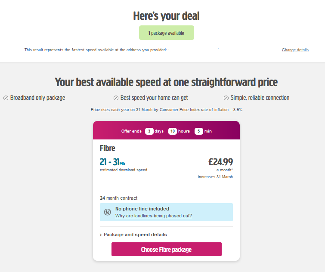Expand Package and speed details
325x272 pixels.
(135, 235)
